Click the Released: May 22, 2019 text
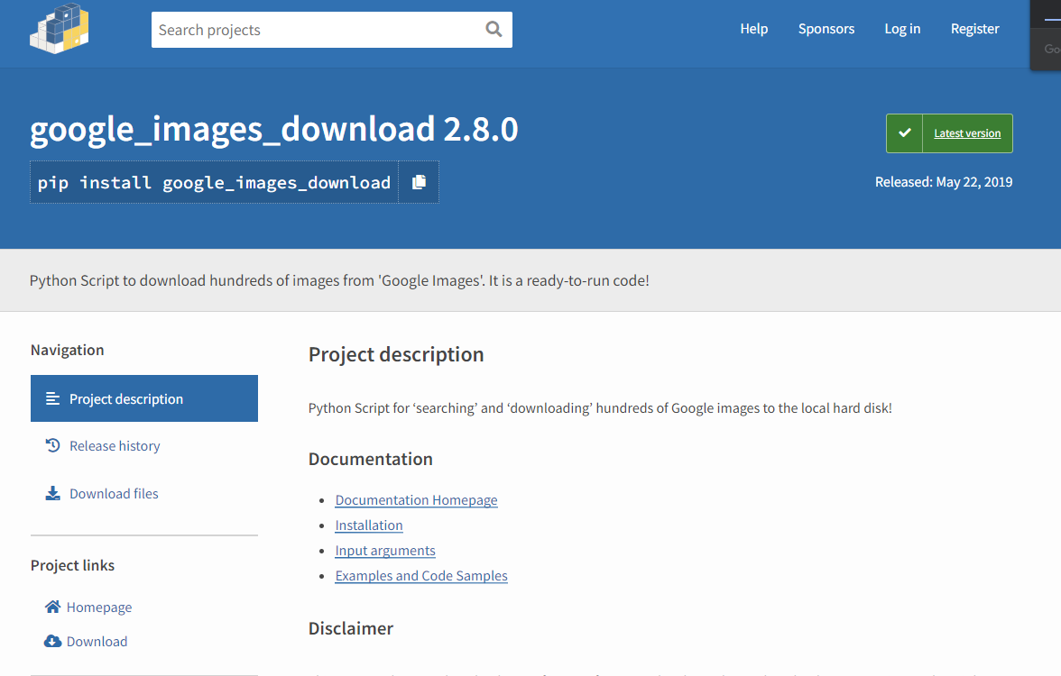1061x676 pixels. point(944,182)
